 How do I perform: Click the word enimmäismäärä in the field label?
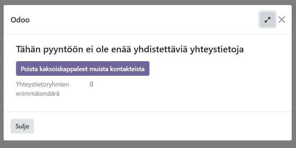(37, 94)
